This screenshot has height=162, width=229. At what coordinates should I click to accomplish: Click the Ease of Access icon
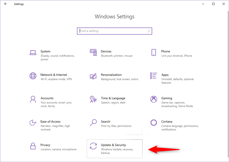pos(33,123)
